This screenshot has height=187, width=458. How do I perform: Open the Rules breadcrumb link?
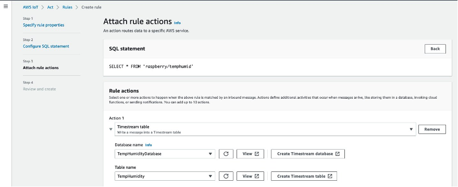[67, 7]
